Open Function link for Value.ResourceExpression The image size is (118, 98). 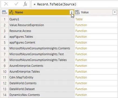point(81,25)
